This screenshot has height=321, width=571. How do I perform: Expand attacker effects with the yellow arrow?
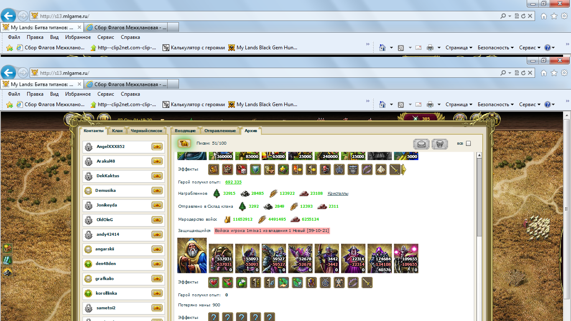coord(404,169)
